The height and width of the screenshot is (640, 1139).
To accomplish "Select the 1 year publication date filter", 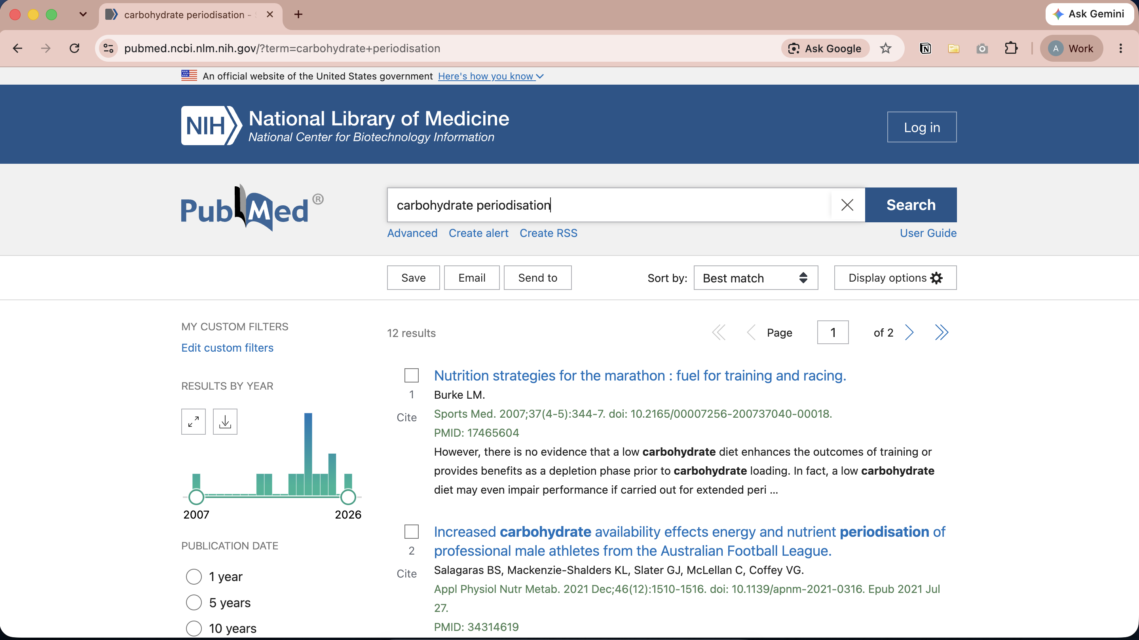I will pyautogui.click(x=194, y=576).
